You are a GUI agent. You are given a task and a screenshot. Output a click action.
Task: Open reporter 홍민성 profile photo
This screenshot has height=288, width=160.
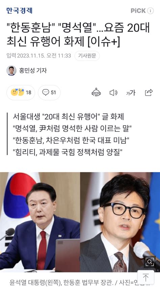(x=11, y=71)
